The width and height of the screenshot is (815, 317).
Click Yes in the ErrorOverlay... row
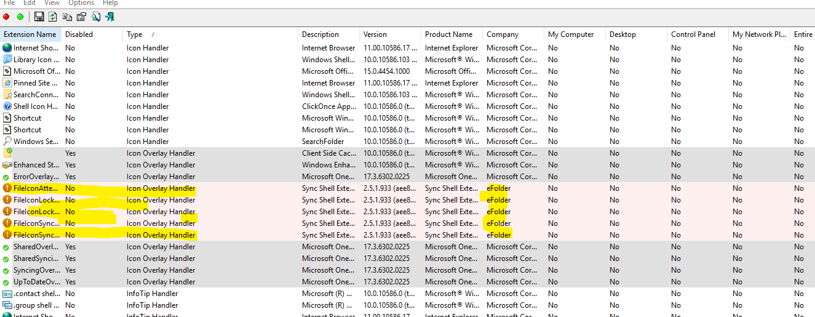[71, 177]
